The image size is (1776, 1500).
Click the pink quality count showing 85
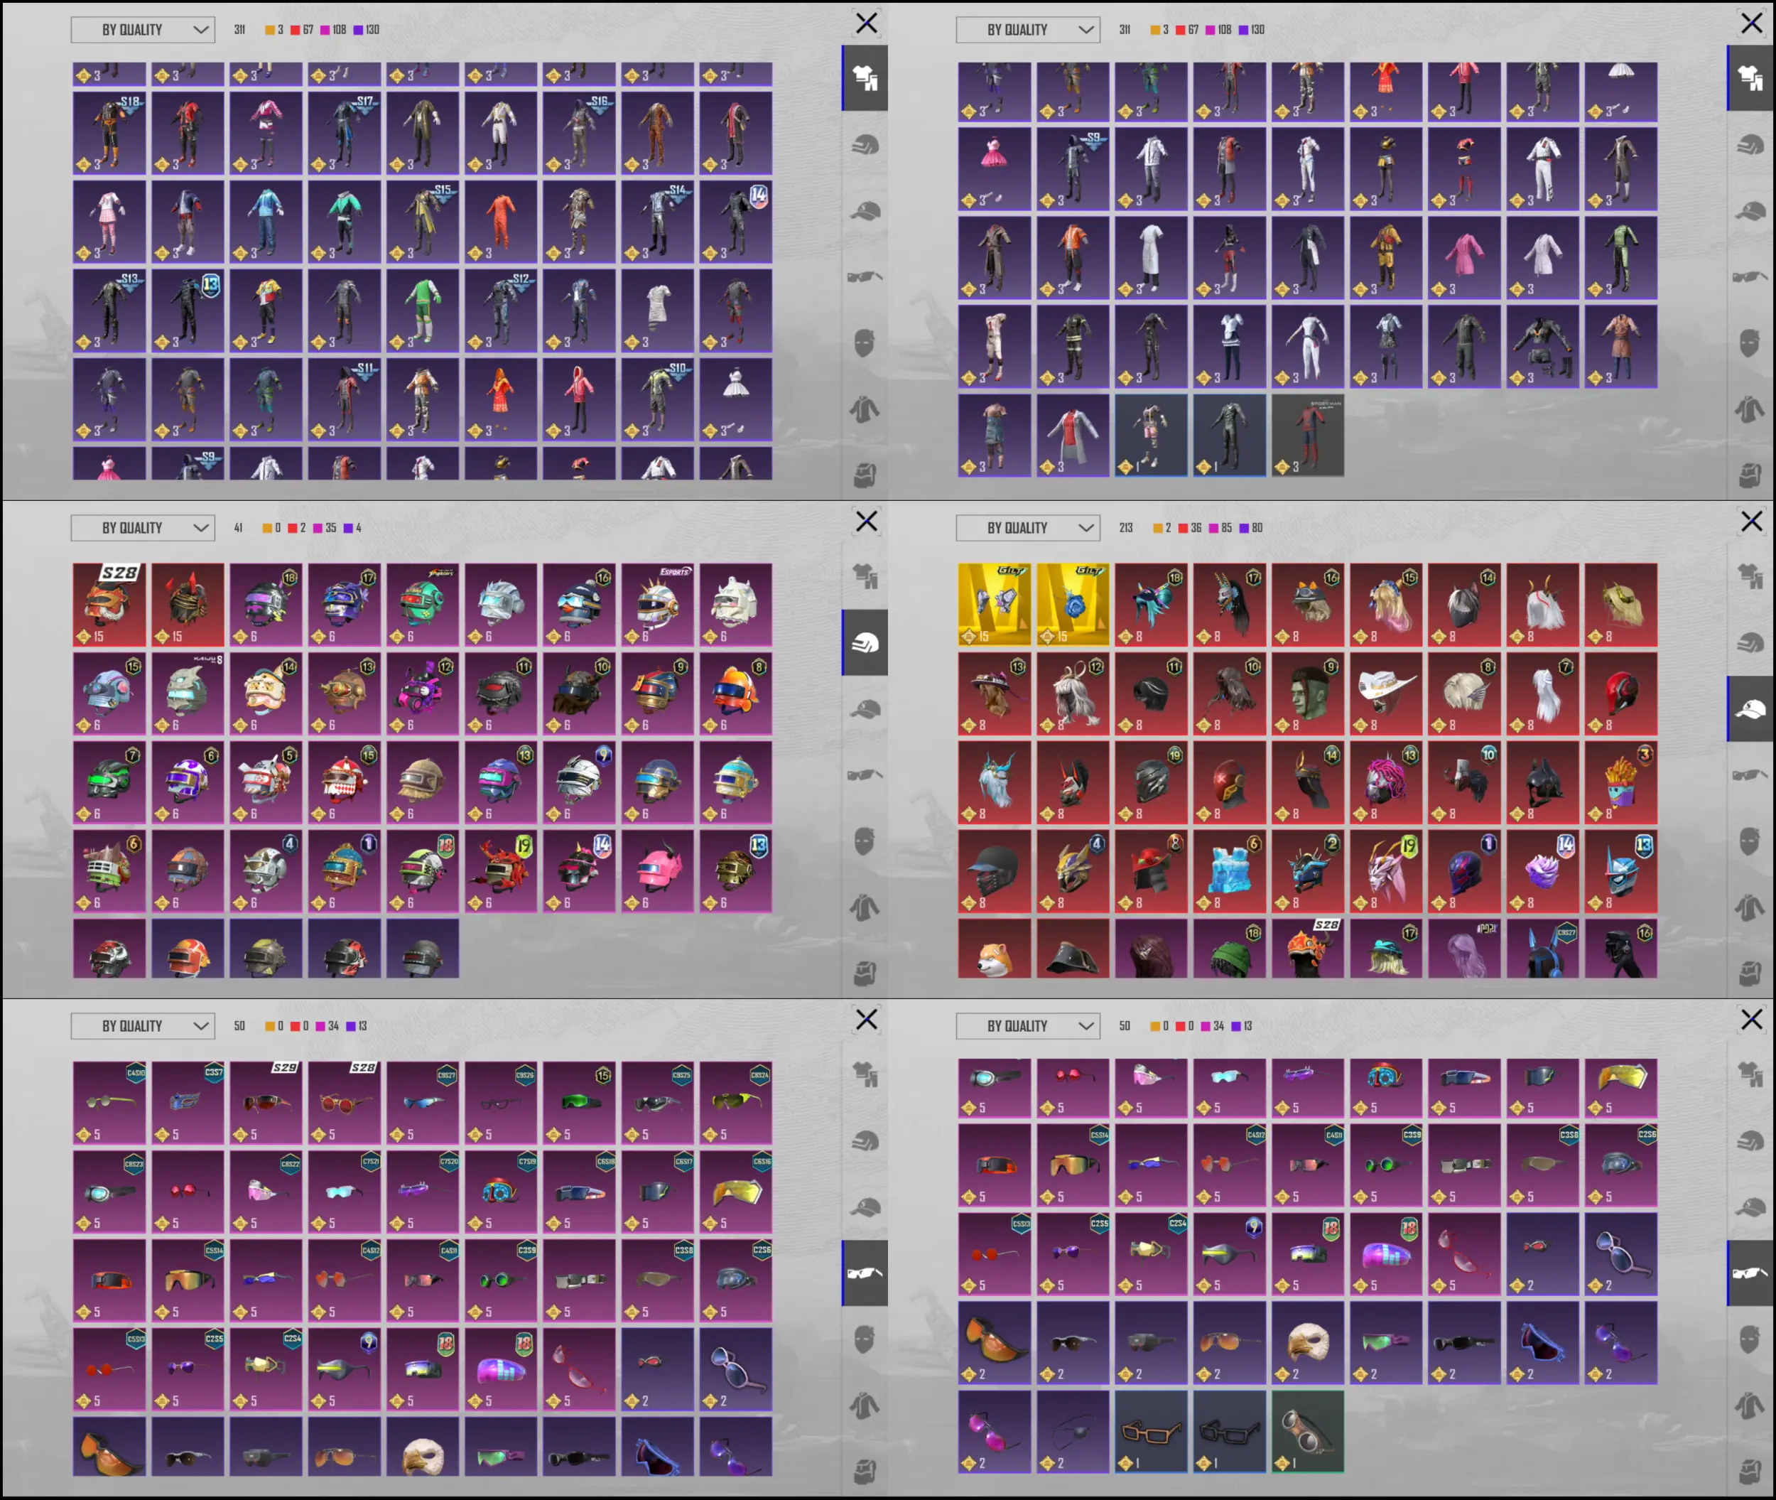(1220, 527)
